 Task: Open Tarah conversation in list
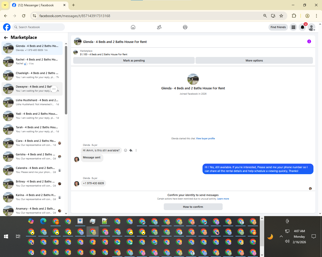[32, 130]
